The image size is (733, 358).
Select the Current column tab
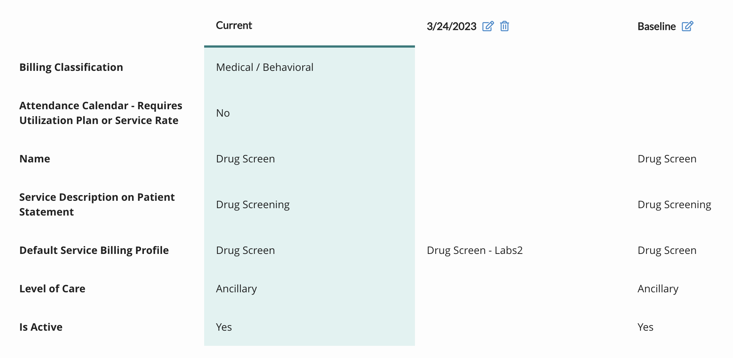point(234,25)
